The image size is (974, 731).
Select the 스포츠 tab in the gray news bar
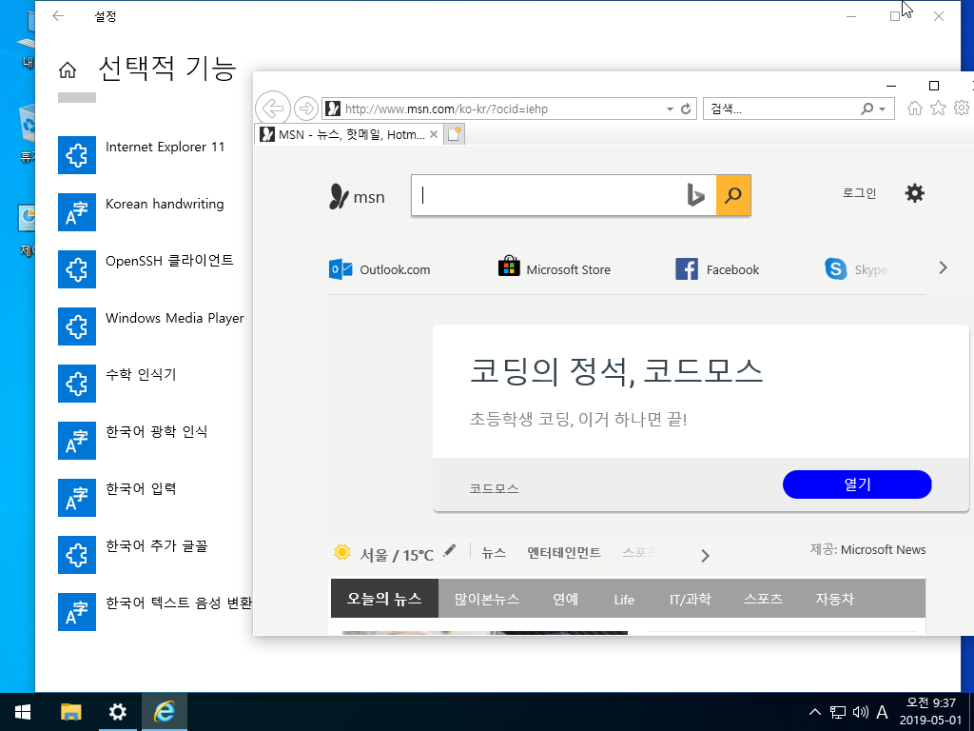pos(764,599)
